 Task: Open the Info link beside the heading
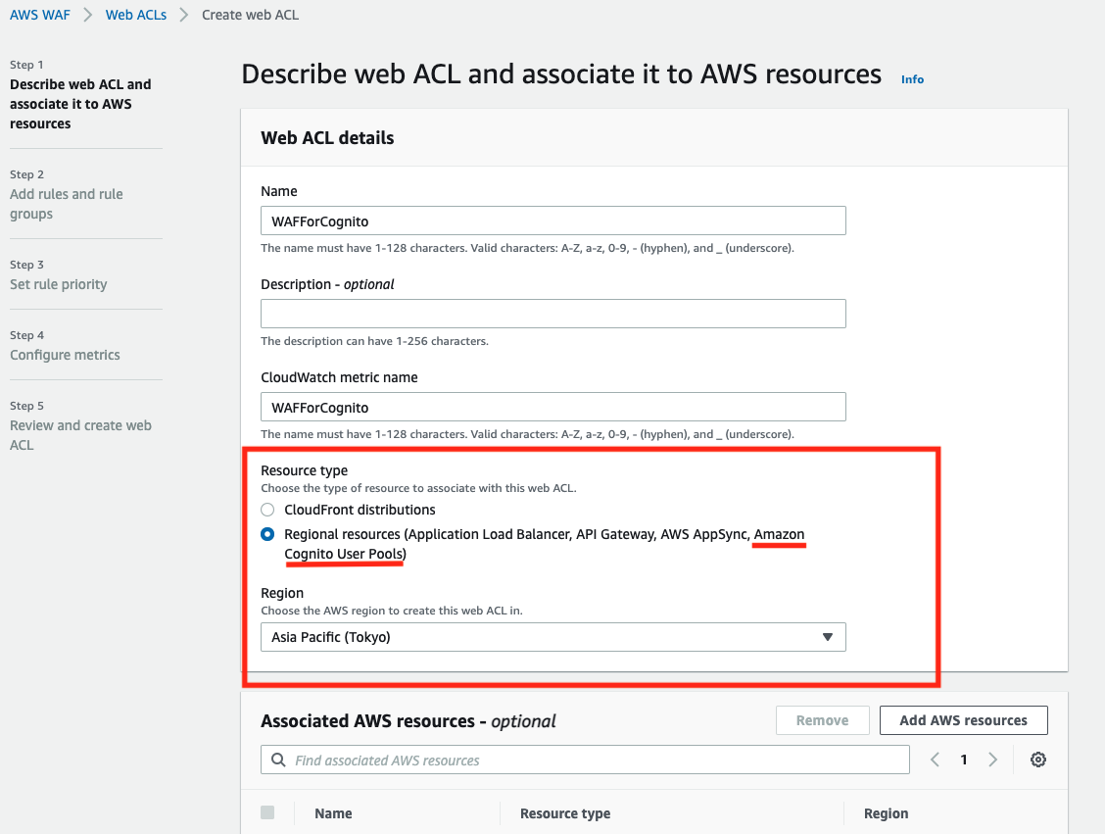point(912,79)
